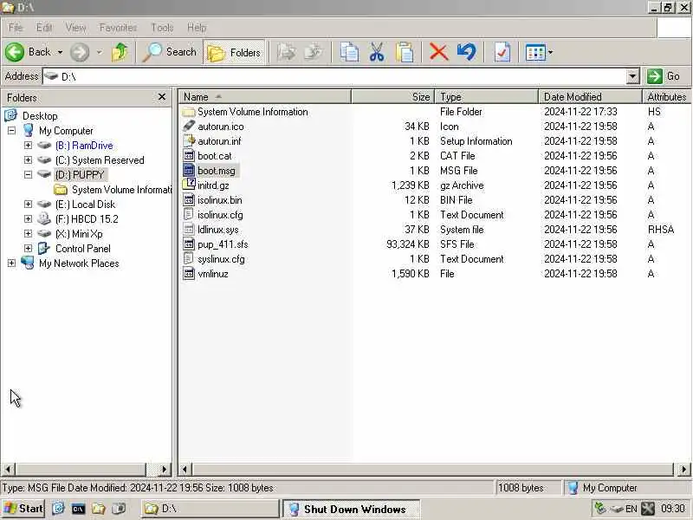Open the View menu
The width and height of the screenshot is (693, 520).
tap(75, 28)
